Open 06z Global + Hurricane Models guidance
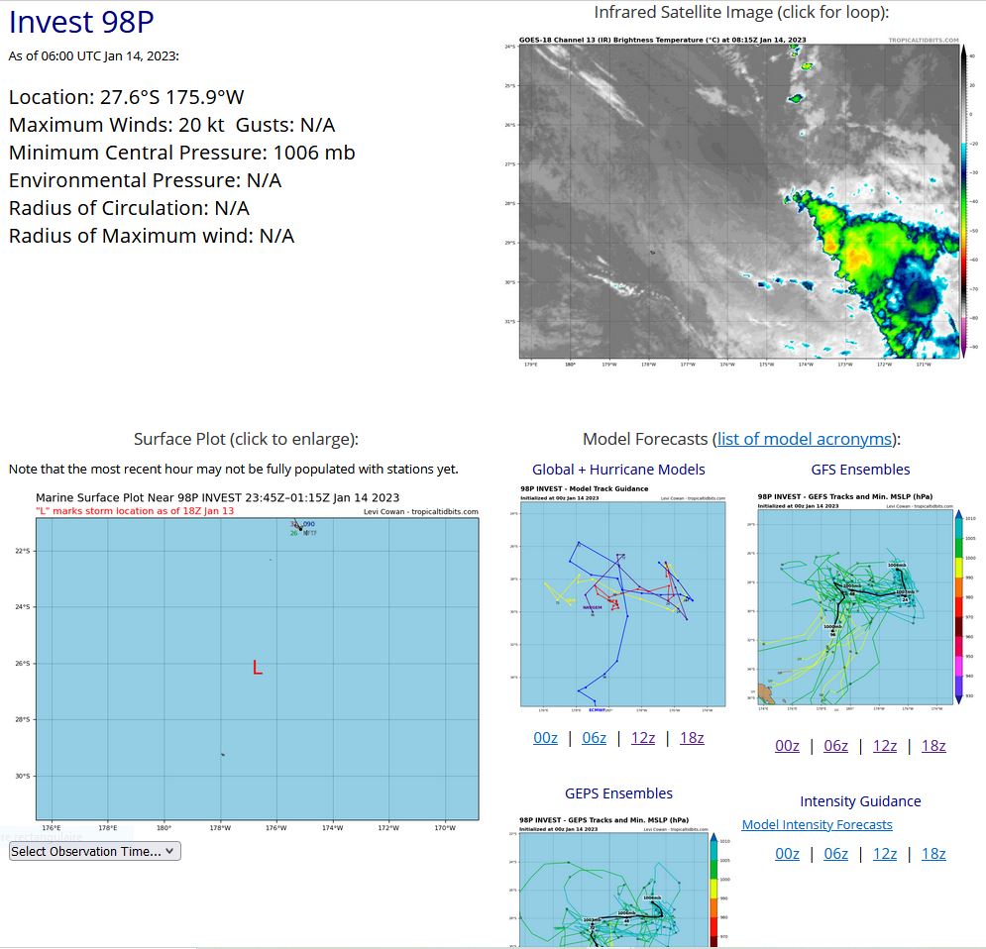 tap(594, 737)
